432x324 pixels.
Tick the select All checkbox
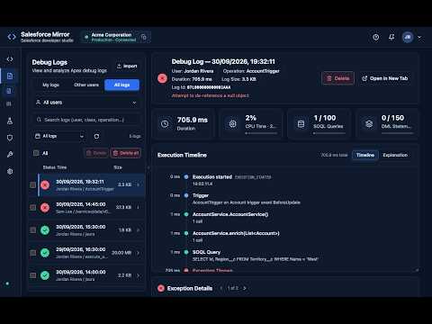click(x=36, y=153)
